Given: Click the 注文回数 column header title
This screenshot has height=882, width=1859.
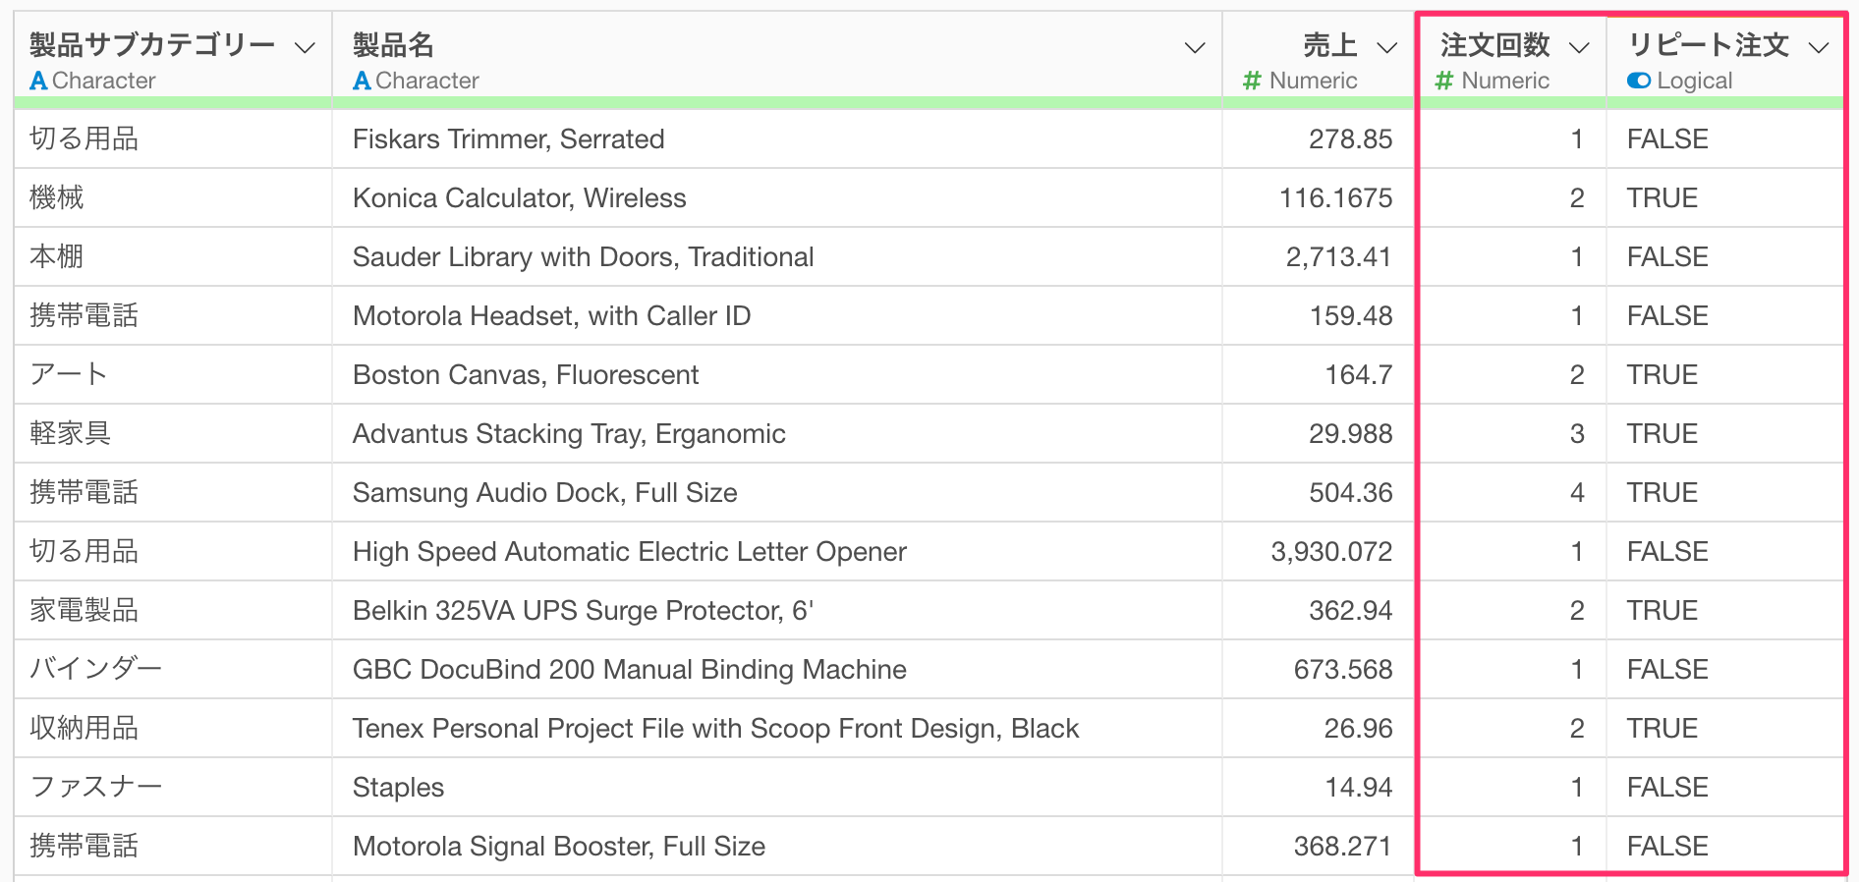Looking at the screenshot, I should click(x=1495, y=45).
